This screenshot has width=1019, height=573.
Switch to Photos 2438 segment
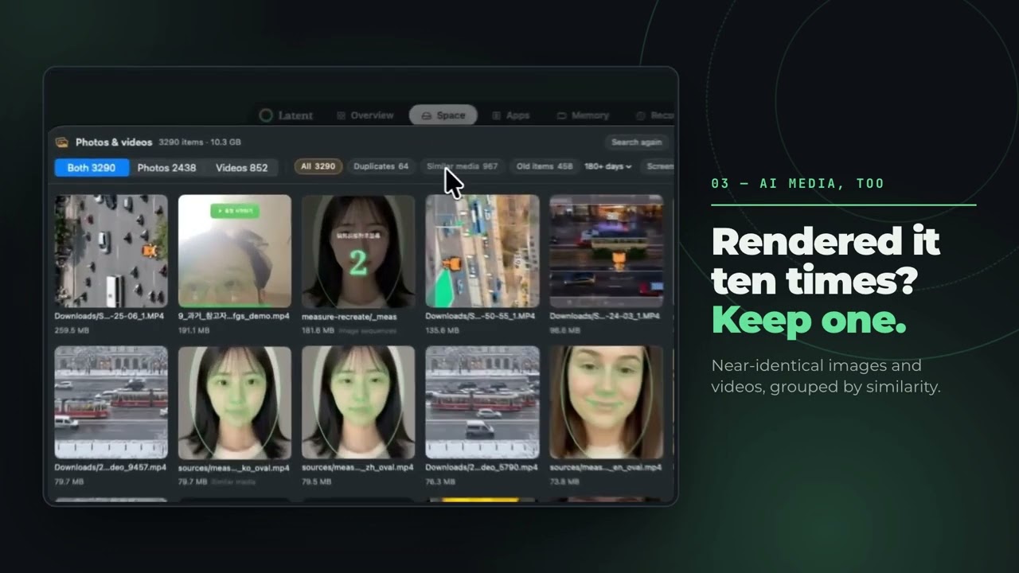166,167
